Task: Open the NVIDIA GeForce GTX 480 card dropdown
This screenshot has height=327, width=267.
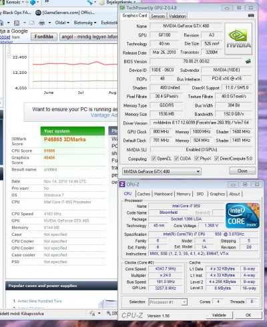Action: click(x=162, y=171)
